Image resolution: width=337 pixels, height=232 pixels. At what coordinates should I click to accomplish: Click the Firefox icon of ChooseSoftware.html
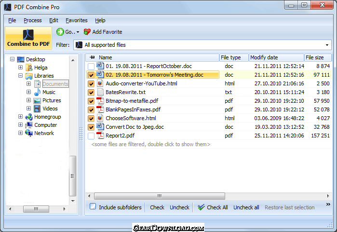coord(100,118)
